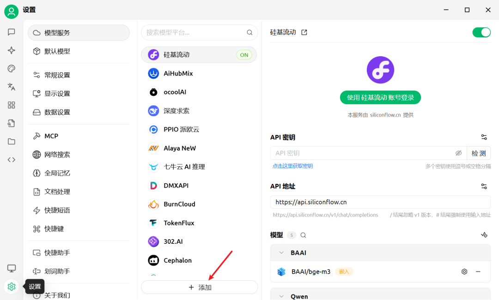
Task: Click siliconflow.cn provider link
Action: pyautogui.click(x=385, y=115)
